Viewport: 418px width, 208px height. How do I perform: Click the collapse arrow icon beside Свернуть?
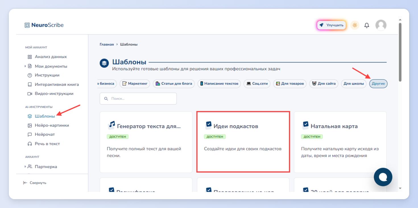[25, 183]
